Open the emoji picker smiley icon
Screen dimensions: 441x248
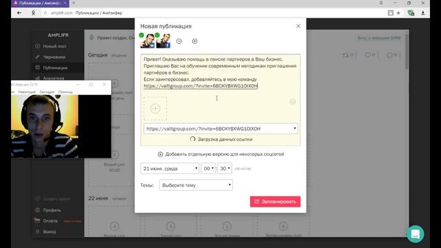[292, 101]
